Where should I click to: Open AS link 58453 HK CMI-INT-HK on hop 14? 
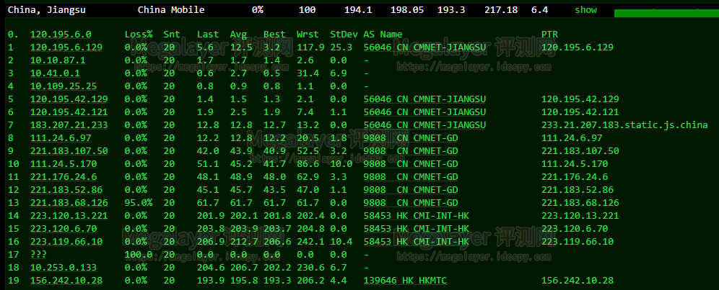point(417,215)
